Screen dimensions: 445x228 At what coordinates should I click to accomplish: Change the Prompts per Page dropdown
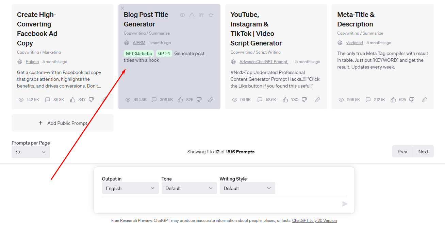[31, 152]
